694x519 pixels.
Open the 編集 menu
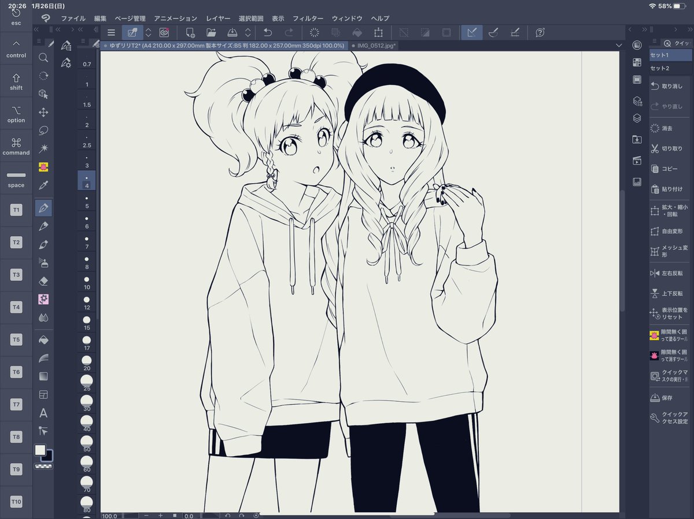click(101, 18)
